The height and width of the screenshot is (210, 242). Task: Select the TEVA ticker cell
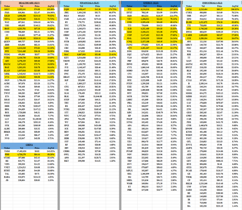[7, 19]
